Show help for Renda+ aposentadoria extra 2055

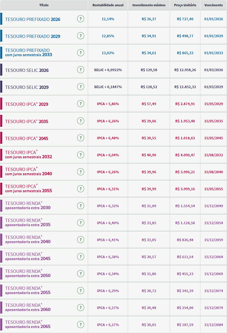[x=80, y=291]
